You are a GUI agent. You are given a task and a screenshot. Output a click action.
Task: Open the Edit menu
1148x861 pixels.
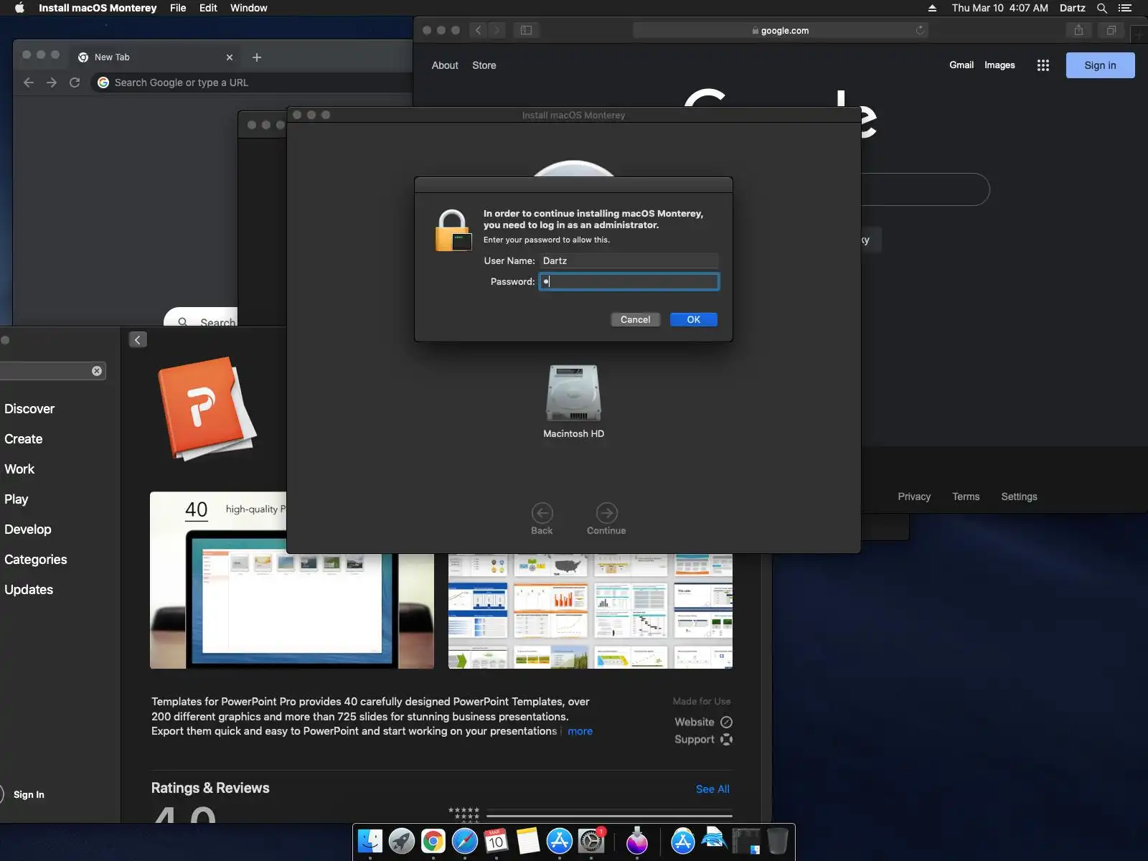click(x=208, y=8)
